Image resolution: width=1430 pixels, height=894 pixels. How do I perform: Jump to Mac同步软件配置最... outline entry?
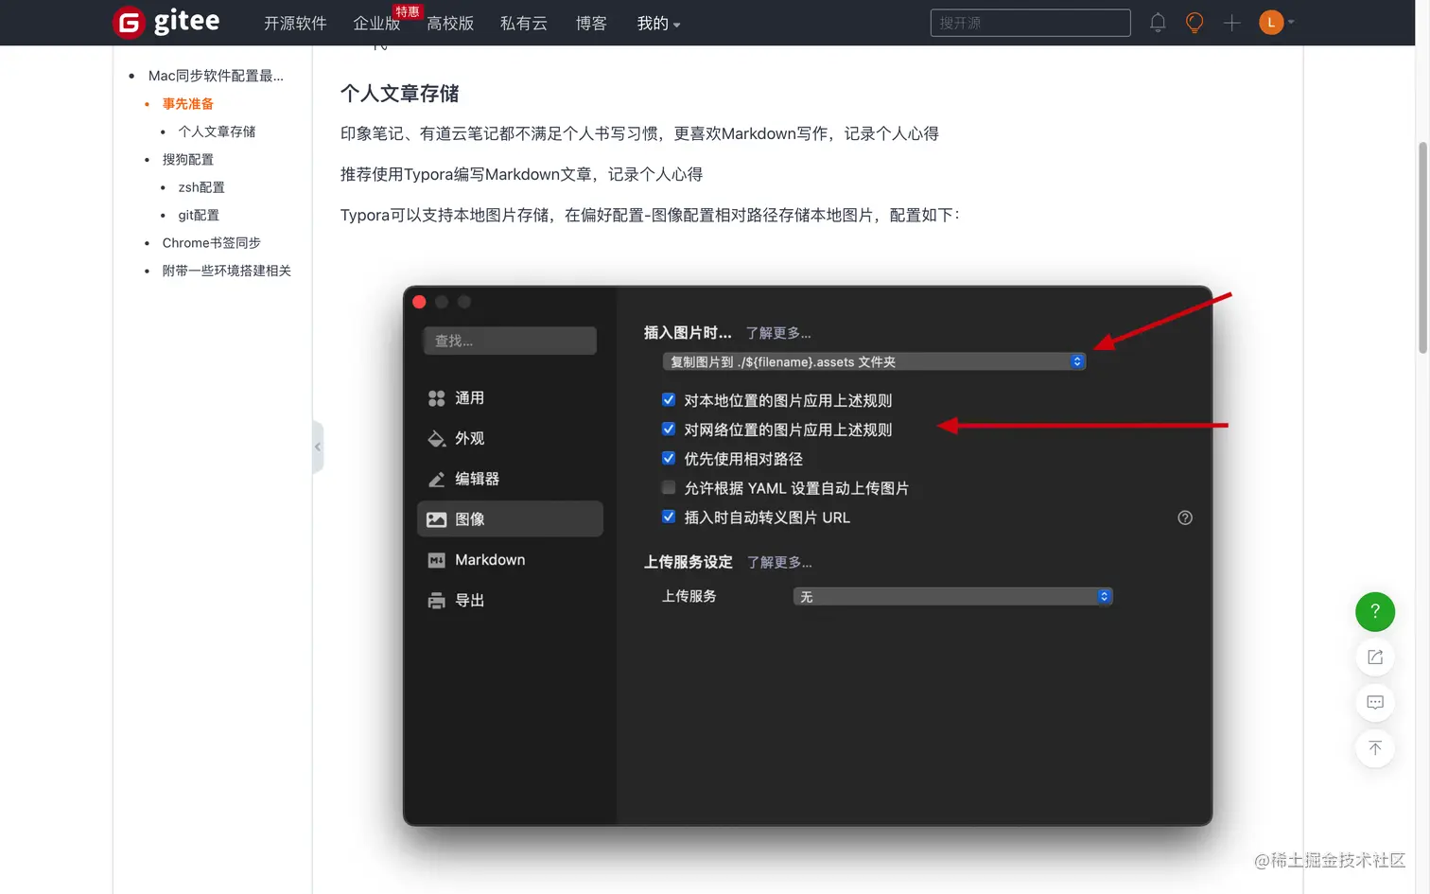(216, 76)
